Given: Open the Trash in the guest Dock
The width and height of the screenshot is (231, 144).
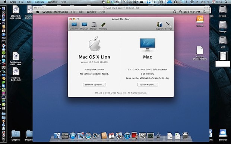Looking at the screenshot, I should click(x=185, y=135).
